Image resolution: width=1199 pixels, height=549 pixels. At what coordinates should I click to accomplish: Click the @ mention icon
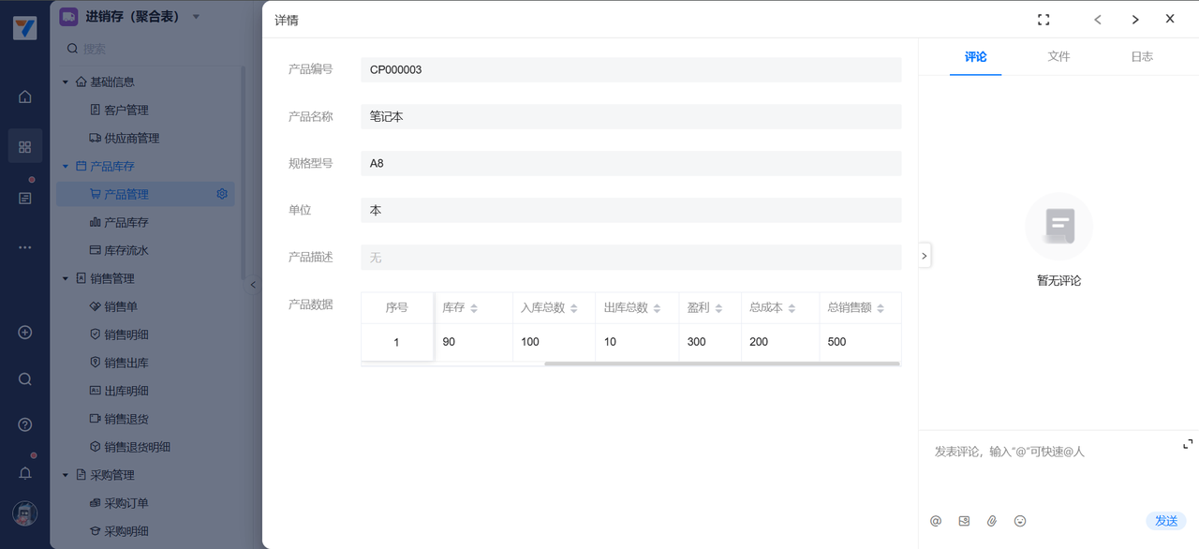[936, 521]
